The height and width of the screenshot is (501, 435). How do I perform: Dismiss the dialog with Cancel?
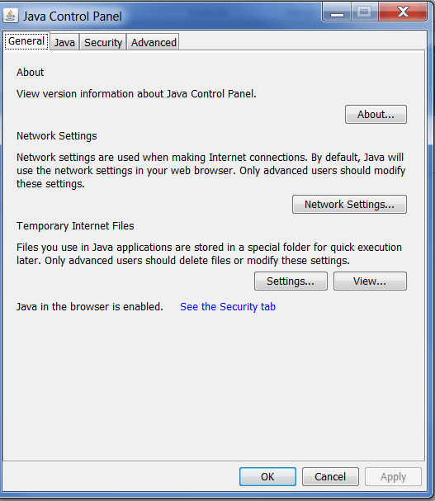[x=330, y=477]
